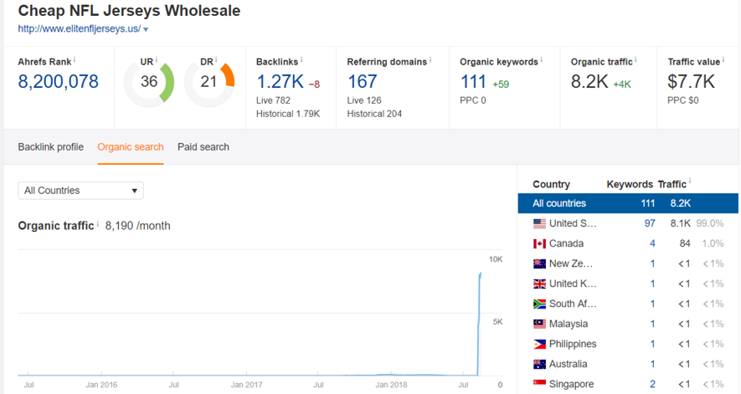Click the Organic traffic metric info icon
This screenshot has width=741, height=394.
636,60
